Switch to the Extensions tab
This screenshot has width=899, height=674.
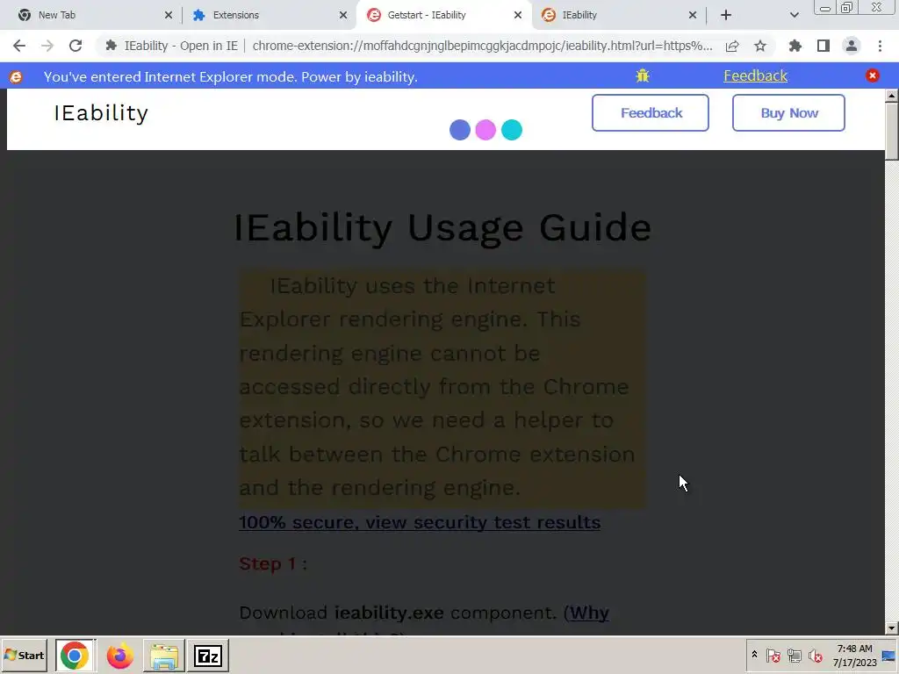pyautogui.click(x=270, y=15)
